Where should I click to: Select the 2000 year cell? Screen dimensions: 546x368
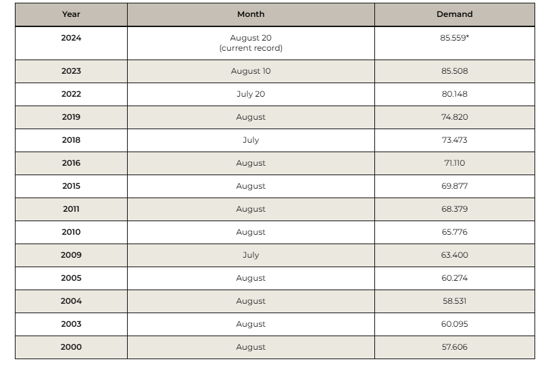pyautogui.click(x=71, y=347)
